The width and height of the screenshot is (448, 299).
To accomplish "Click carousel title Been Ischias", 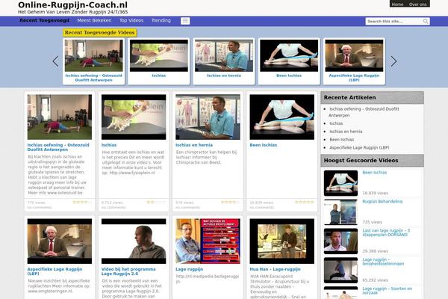I will (289, 75).
